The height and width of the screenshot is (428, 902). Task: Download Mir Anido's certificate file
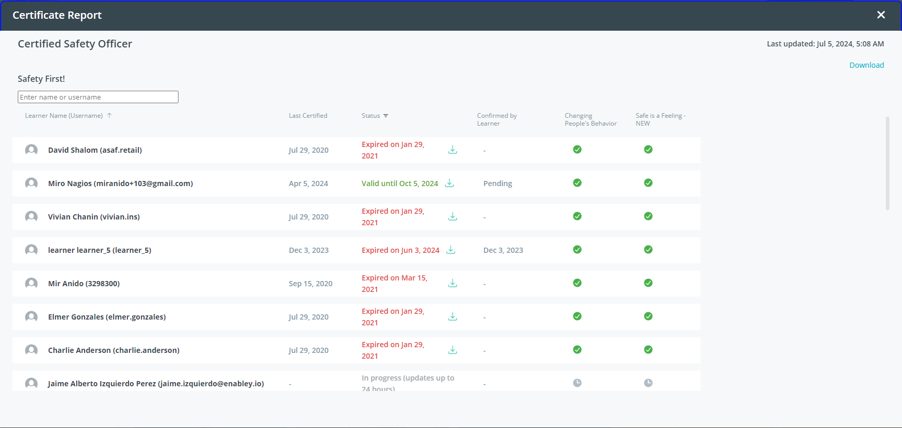[453, 284]
